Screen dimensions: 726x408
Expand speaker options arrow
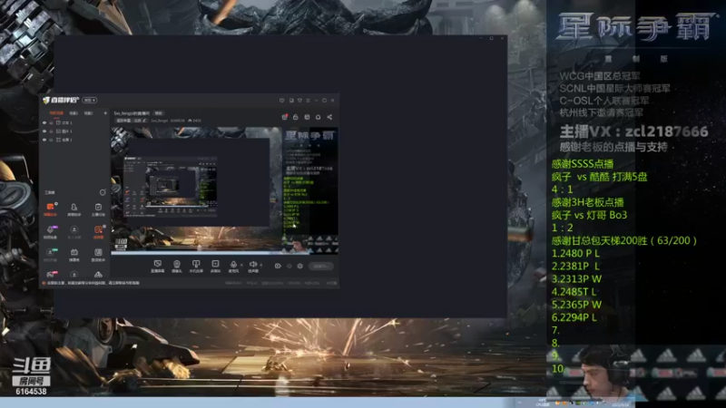tap(260, 265)
